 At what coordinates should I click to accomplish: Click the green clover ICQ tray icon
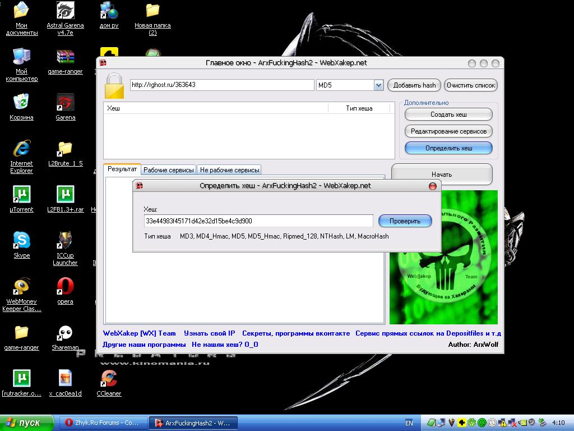pyautogui.click(x=472, y=423)
